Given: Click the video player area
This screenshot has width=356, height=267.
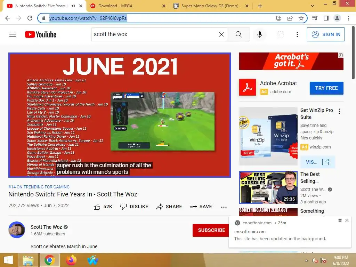Looking at the screenshot, I should [120, 115].
